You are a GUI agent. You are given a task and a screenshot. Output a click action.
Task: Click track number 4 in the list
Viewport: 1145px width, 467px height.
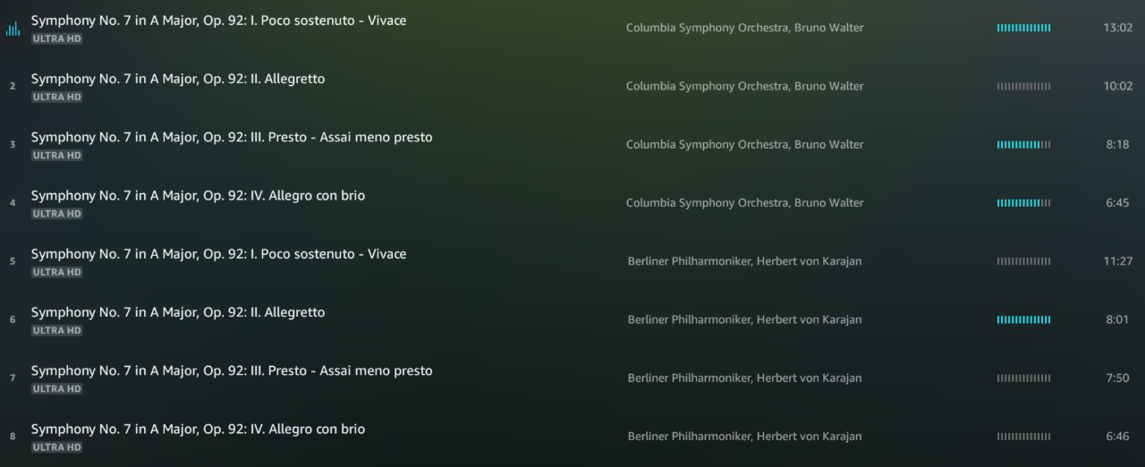pyautogui.click(x=13, y=203)
